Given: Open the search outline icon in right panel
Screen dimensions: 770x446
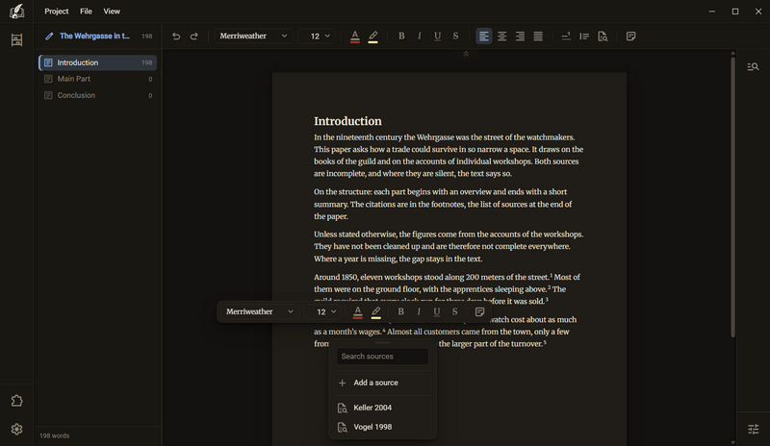Looking at the screenshot, I should tap(753, 66).
